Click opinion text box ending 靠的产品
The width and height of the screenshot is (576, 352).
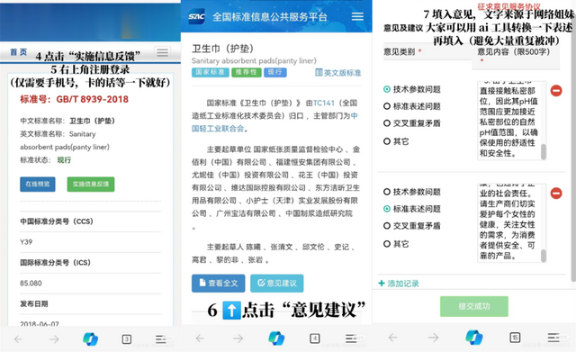click(x=511, y=223)
